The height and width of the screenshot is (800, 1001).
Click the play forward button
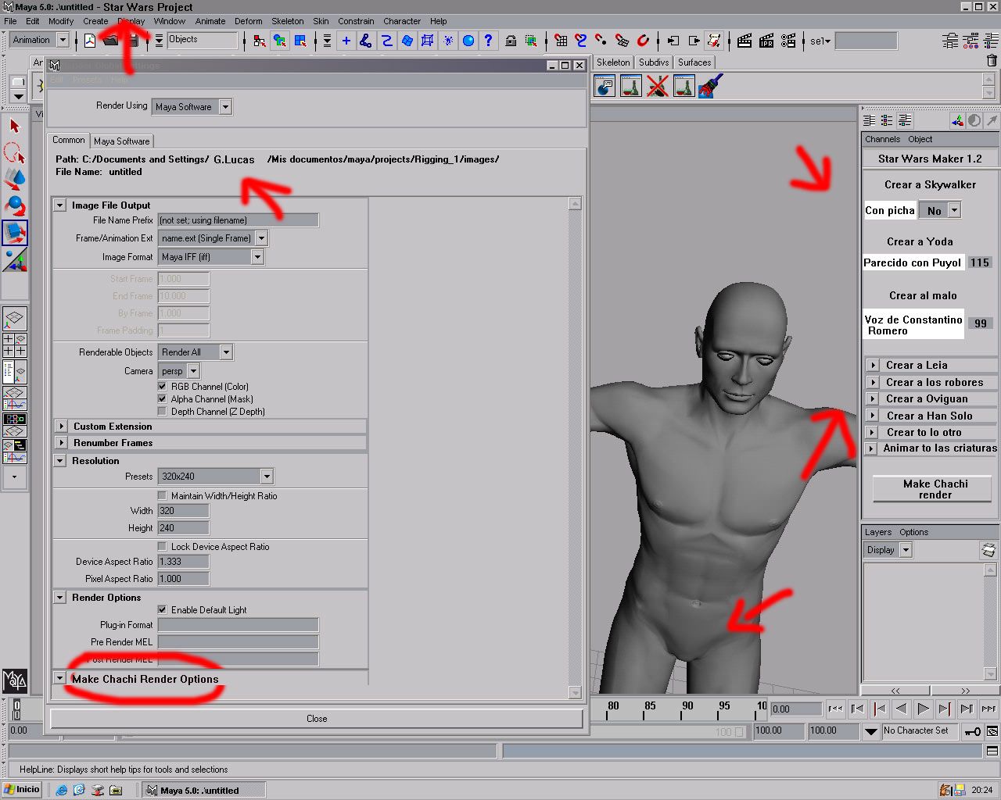924,709
